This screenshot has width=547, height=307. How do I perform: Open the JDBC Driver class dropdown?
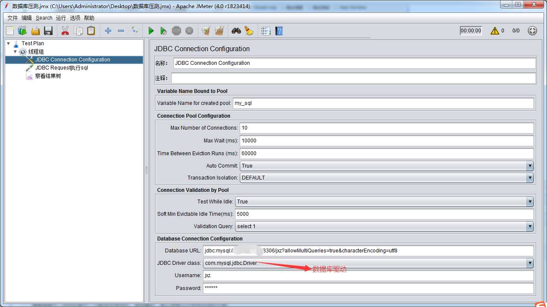530,263
